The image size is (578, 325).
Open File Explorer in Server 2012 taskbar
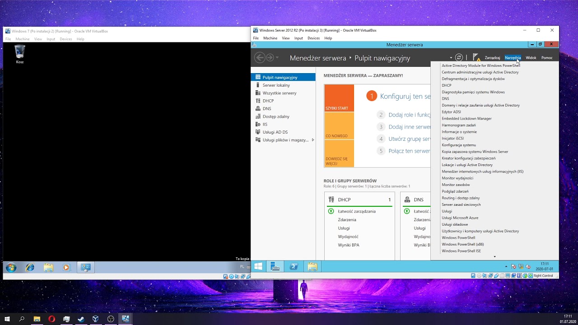coord(312,267)
